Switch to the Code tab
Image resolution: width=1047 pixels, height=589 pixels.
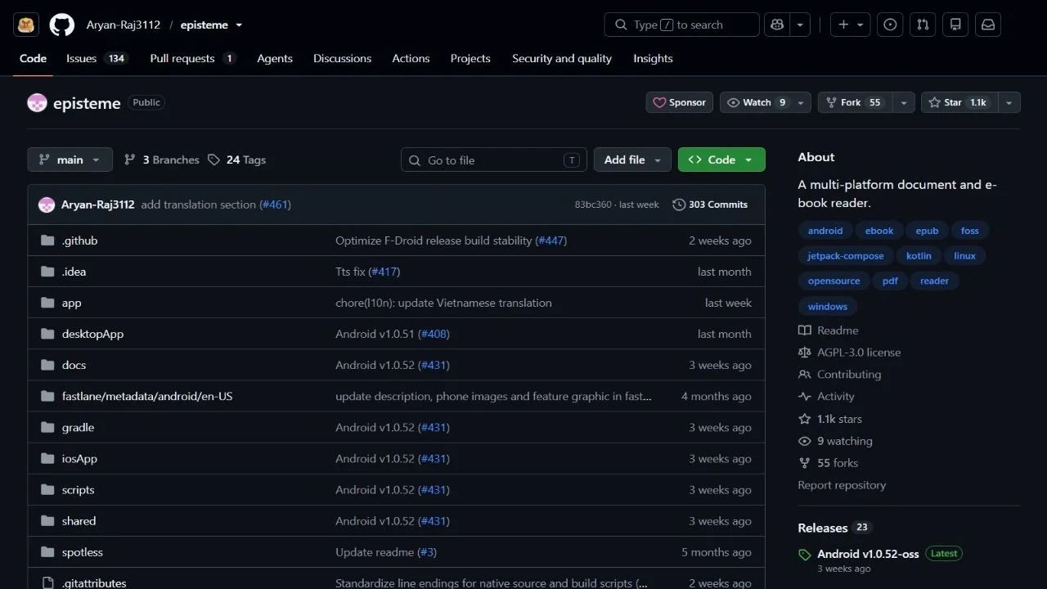coord(33,58)
